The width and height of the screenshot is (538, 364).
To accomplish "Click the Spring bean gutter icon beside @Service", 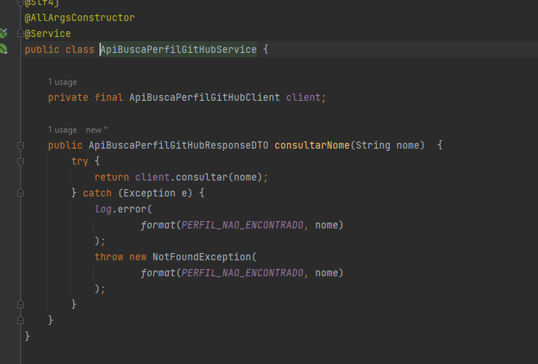I will pyautogui.click(x=4, y=33).
